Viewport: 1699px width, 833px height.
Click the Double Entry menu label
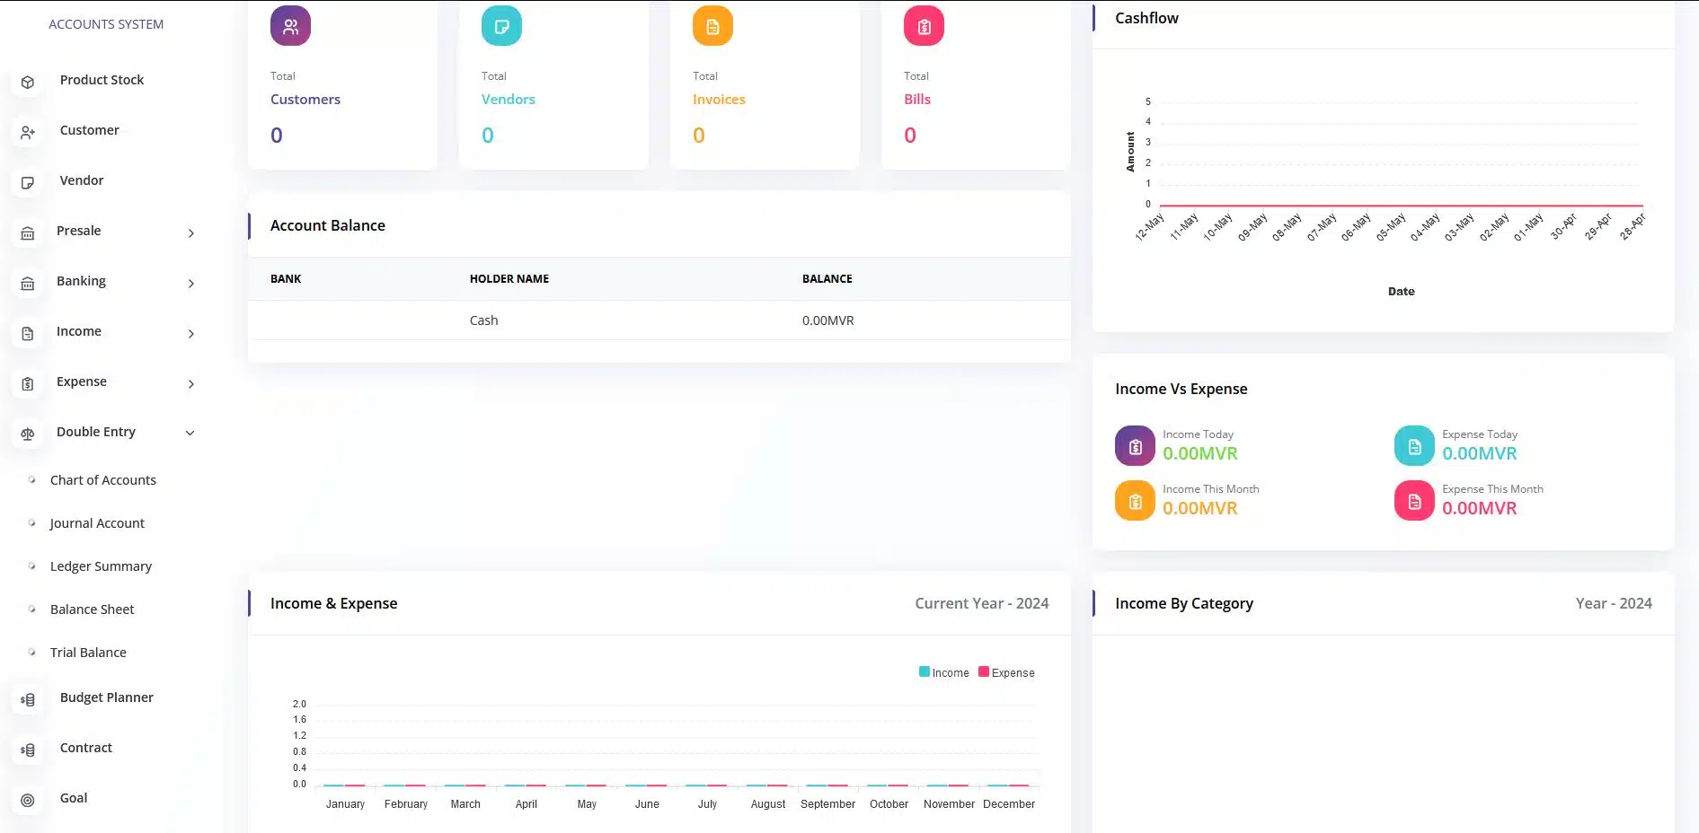click(x=95, y=432)
